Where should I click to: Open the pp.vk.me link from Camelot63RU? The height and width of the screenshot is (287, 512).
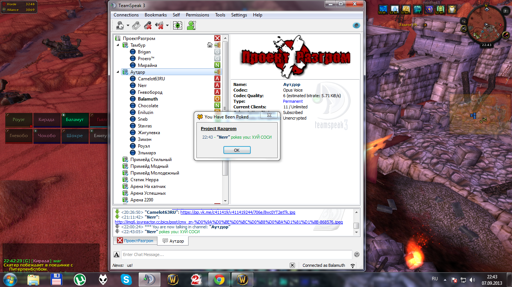238,212
